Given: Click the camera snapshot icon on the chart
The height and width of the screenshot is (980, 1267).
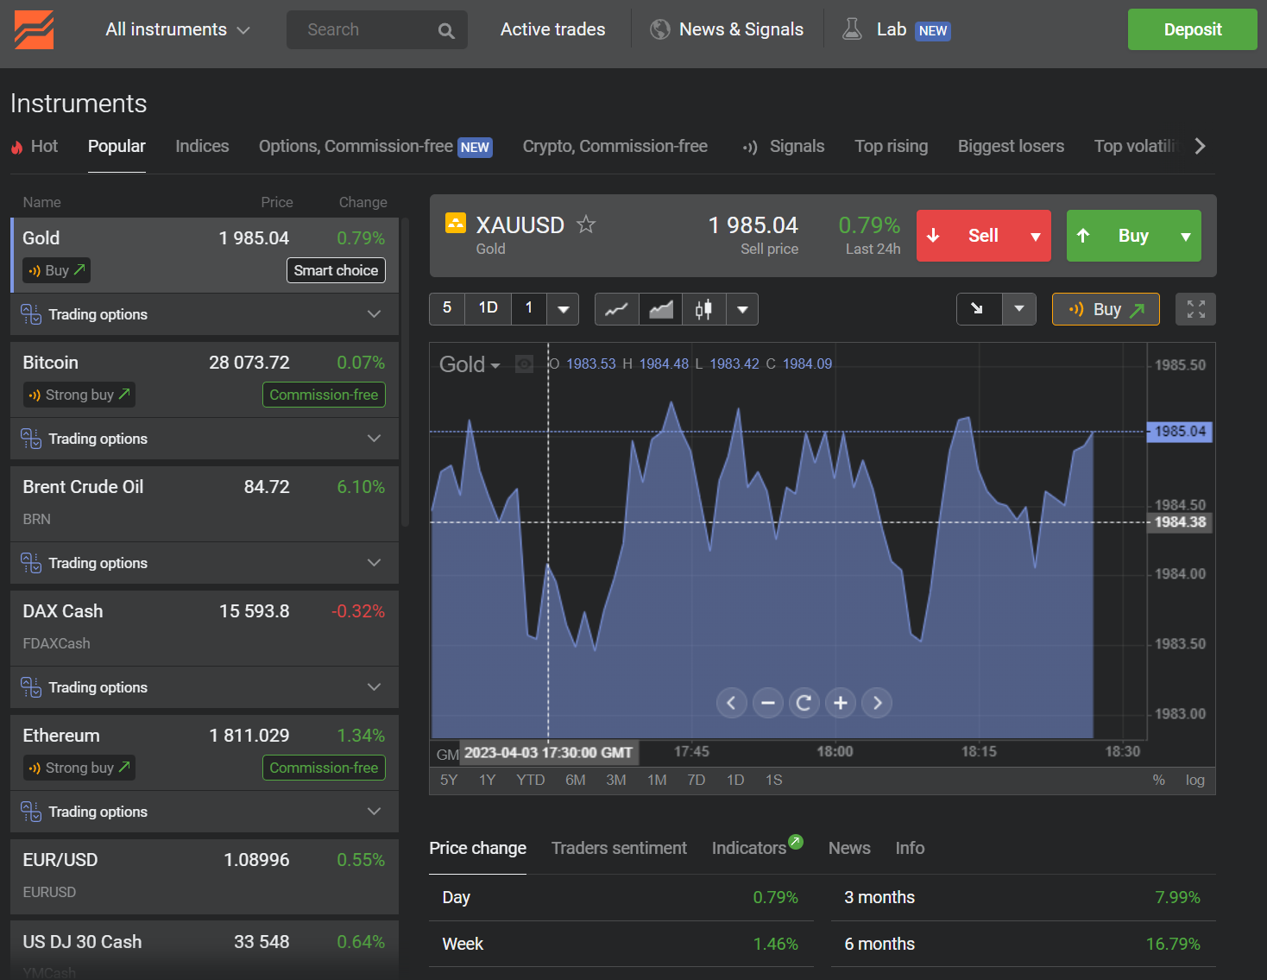Looking at the screenshot, I should (x=524, y=364).
